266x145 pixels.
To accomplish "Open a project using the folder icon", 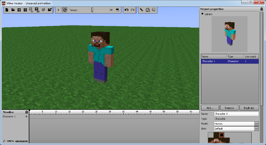I will (13, 10).
